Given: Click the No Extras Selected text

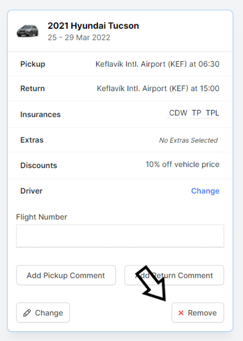Looking at the screenshot, I should pos(188,140).
